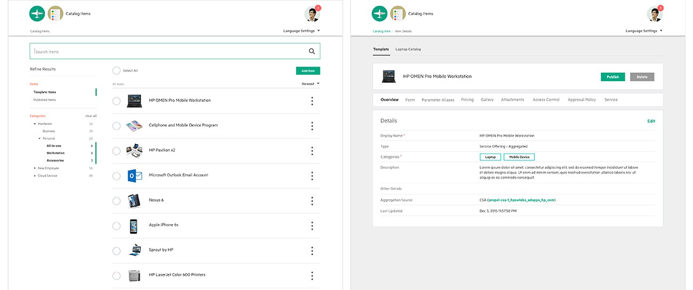Click the green airplane logo in the right window
Viewport: 693px width, 290px height.
pyautogui.click(x=380, y=14)
